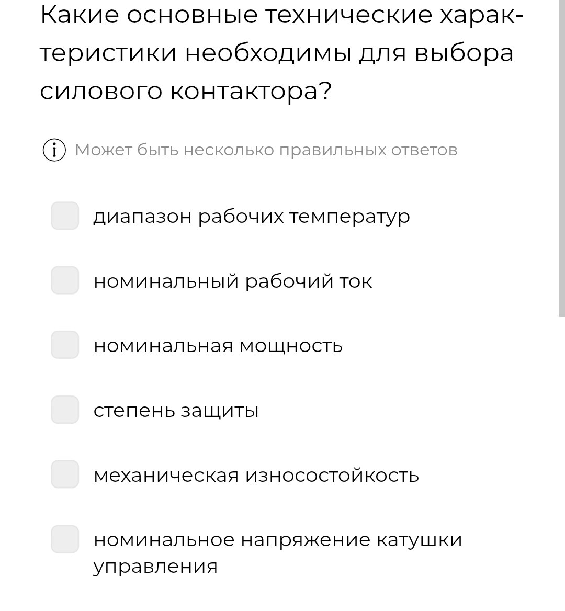Select the механическая износостойкость answer text
565x611 pixels.
click(x=256, y=476)
